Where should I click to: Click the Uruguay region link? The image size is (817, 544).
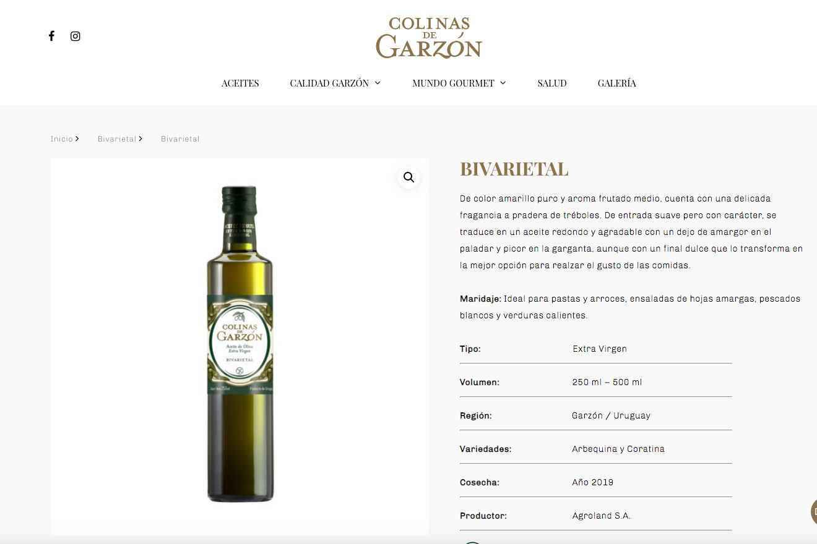coord(632,415)
